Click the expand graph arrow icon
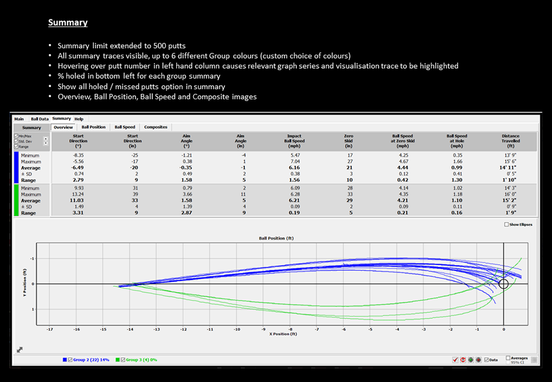552x382 pixels. [x=19, y=350]
